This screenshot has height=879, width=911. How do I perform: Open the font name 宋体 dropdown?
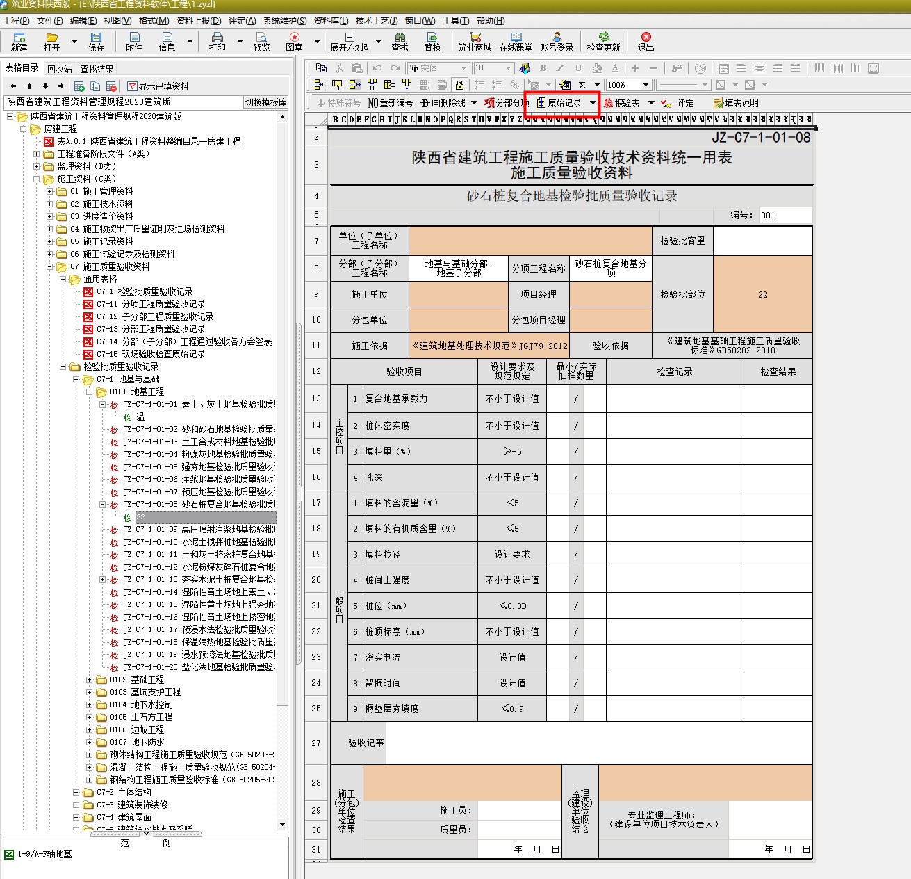(x=463, y=68)
